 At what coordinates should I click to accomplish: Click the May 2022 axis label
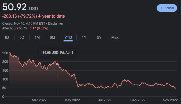pyautogui.click(x=72, y=100)
